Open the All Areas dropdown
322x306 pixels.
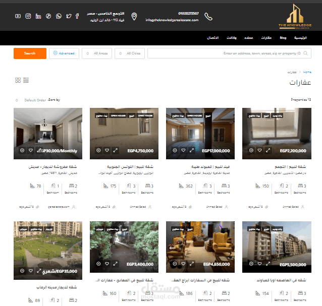coord(97,53)
